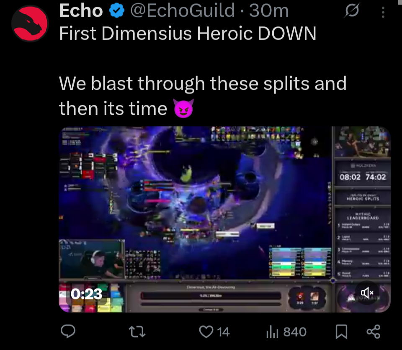Repost the tweet using arrows icon
402x350 pixels.
coord(137,332)
